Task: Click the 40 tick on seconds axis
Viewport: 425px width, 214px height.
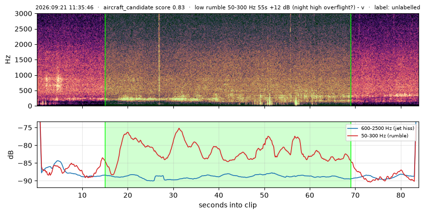Action: pos(219,195)
